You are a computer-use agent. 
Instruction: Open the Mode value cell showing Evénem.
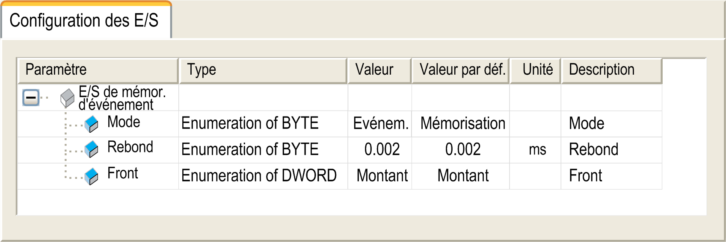(x=380, y=124)
